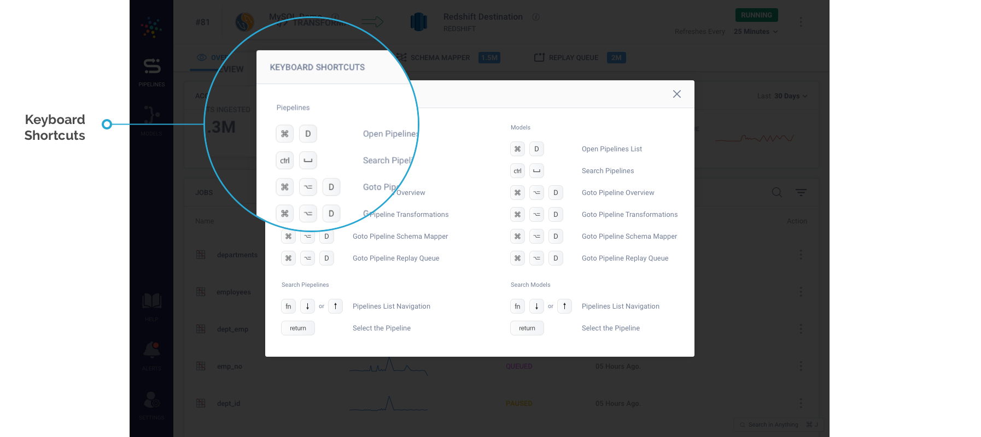Click the 2M Replay Queue badge

tap(616, 57)
